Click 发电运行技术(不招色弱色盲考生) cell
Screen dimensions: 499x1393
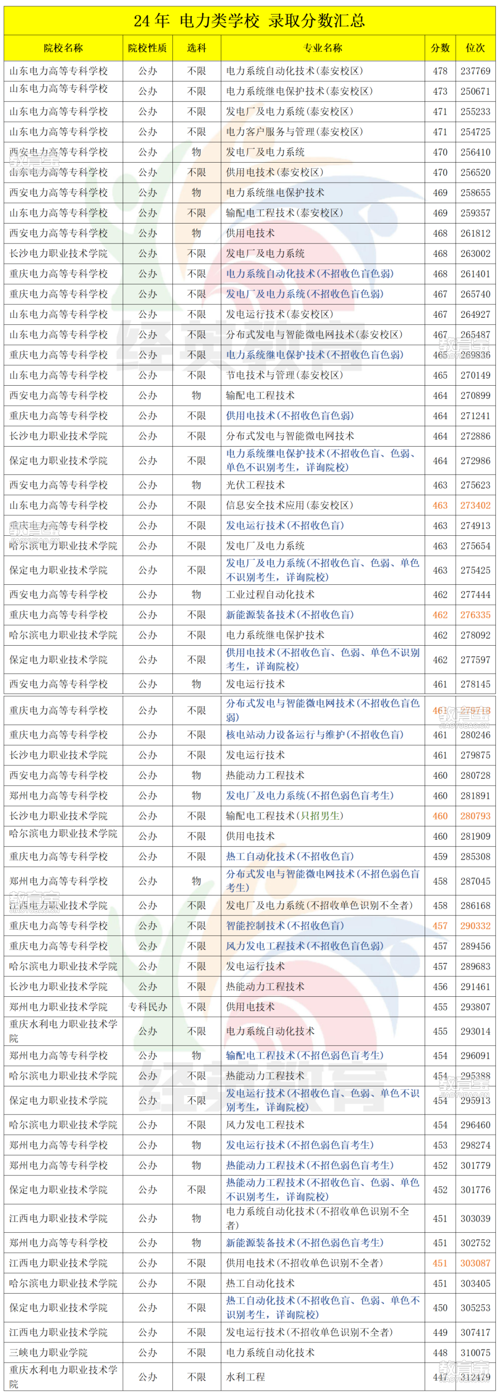[299, 1145]
